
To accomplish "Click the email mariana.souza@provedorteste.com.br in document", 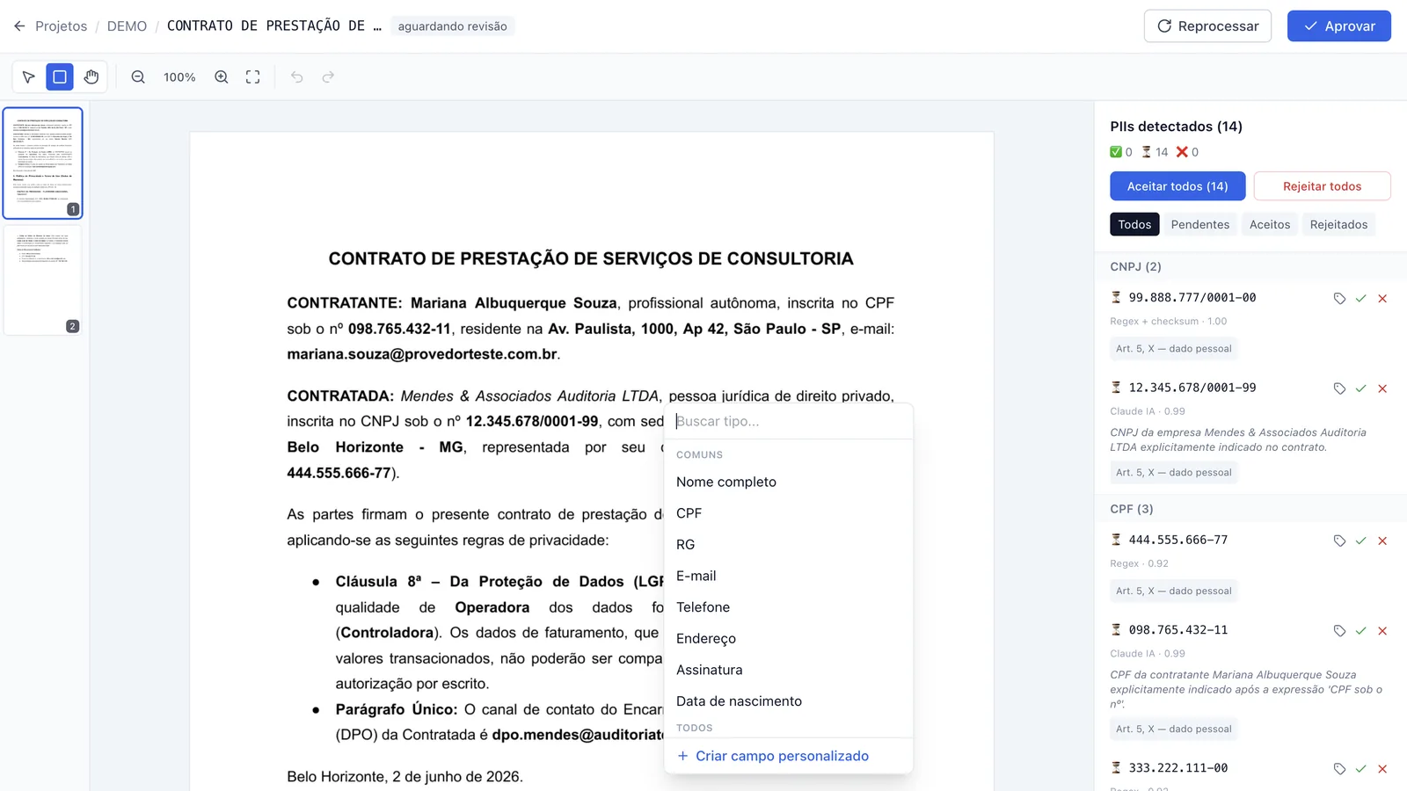I will 422,355.
